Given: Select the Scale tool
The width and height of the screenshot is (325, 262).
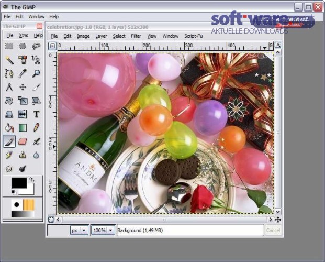Looking at the screenshot, I should (x=23, y=101).
